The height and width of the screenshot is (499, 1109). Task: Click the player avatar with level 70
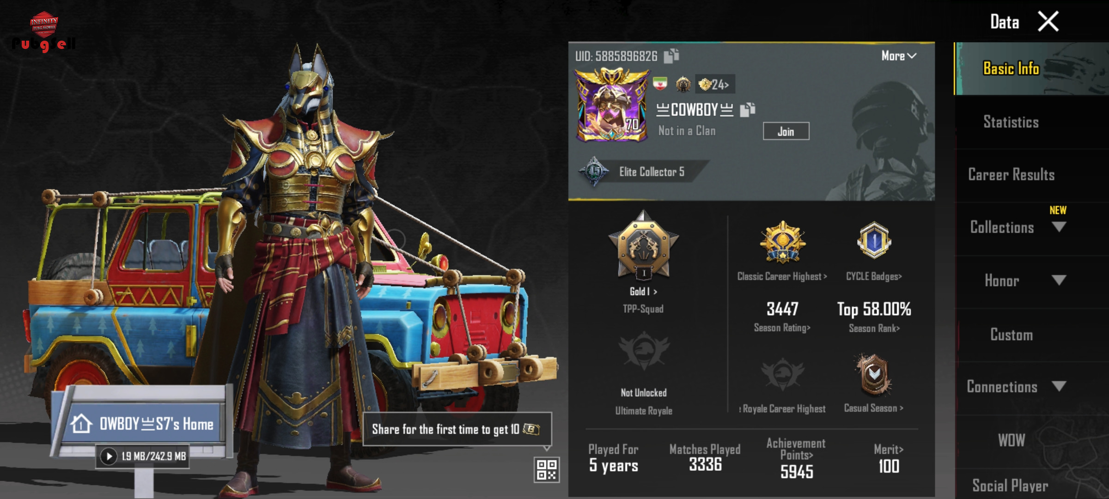(x=611, y=104)
